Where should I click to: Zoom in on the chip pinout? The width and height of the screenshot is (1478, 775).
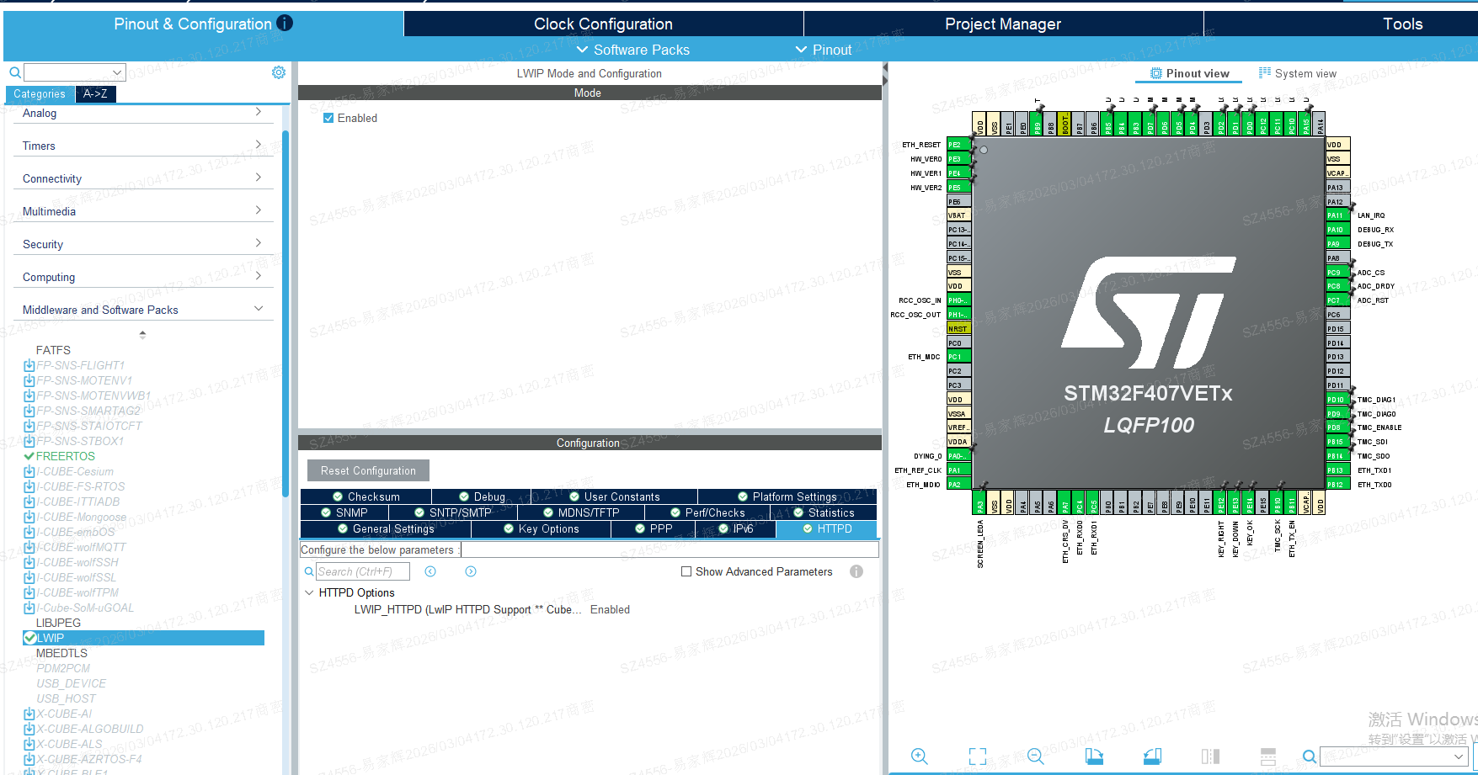(919, 756)
